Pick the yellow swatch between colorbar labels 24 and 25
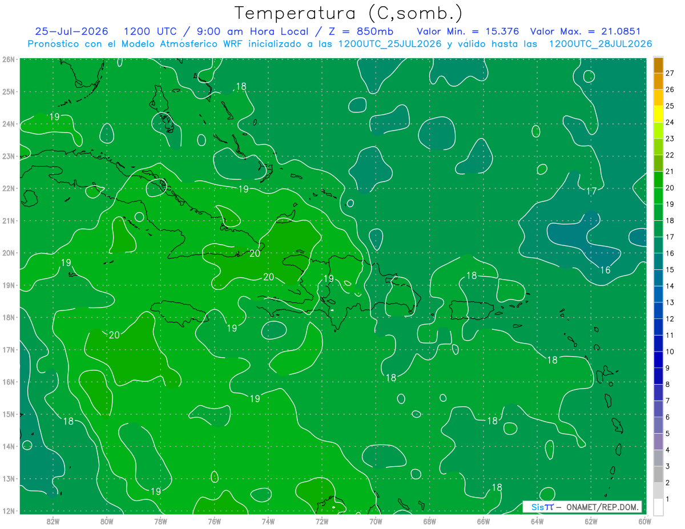Screen dimensions: 685x529 click(x=658, y=114)
